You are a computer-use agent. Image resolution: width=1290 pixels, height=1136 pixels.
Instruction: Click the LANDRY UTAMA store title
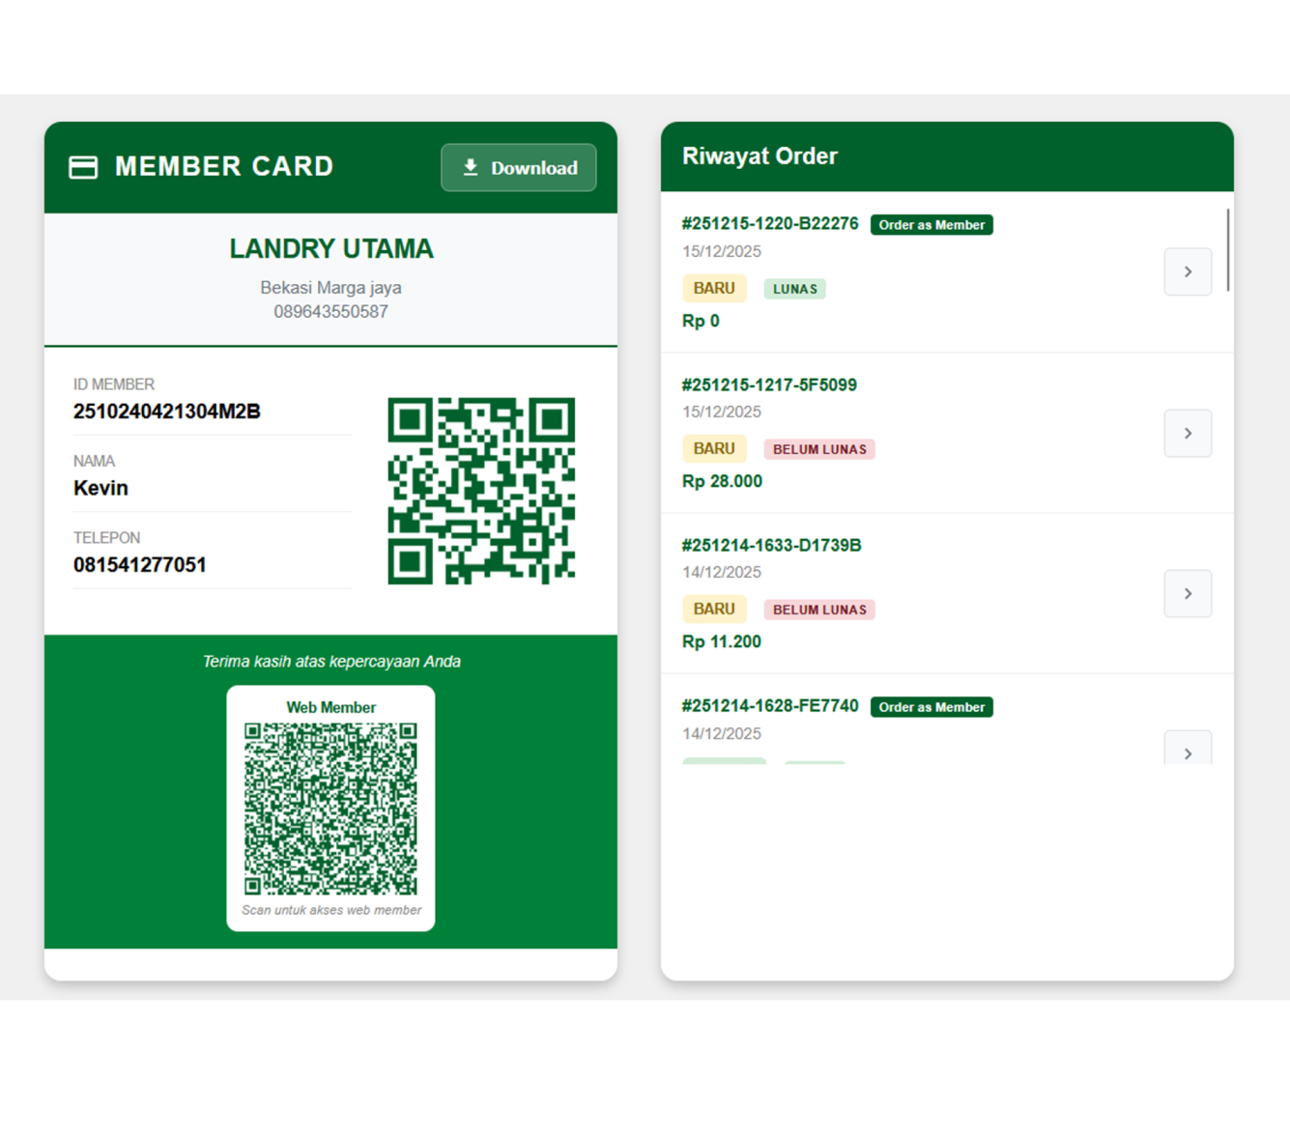[x=330, y=249]
